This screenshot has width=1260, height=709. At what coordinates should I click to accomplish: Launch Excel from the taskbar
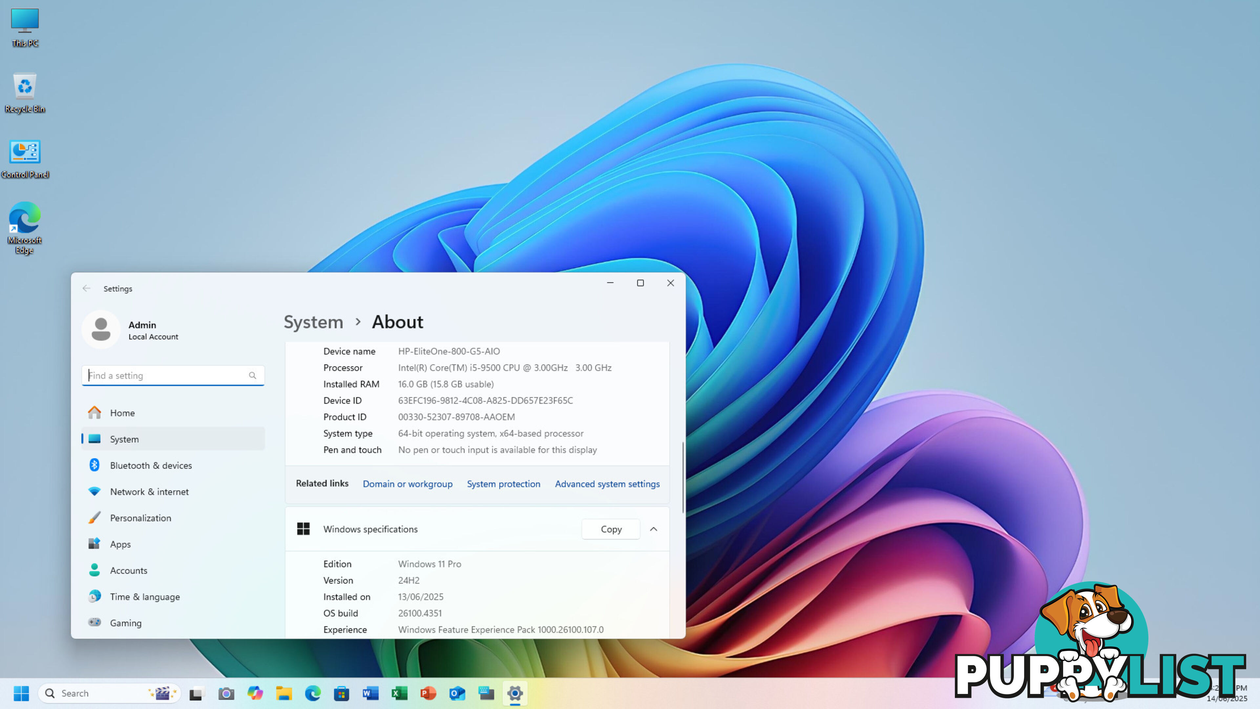[399, 693]
